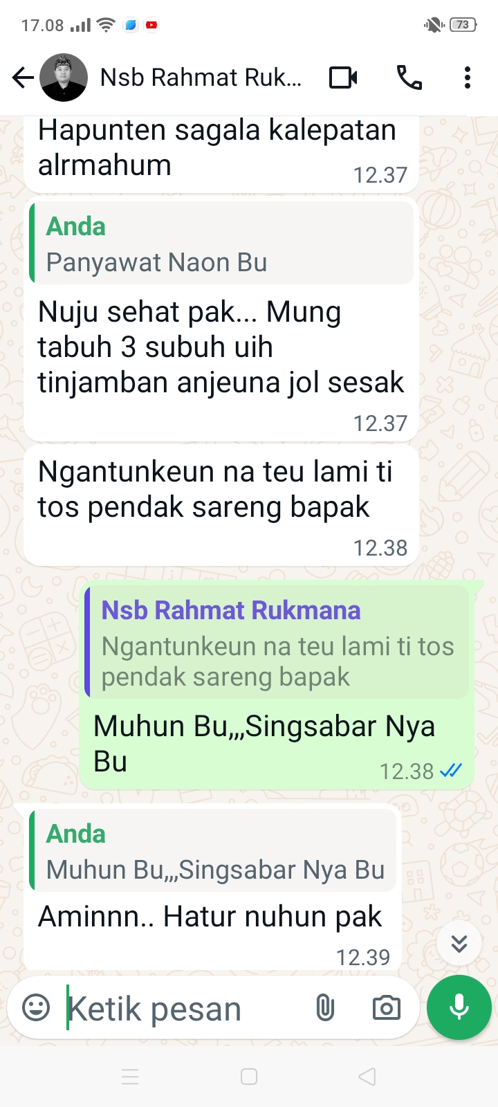Tap quoted message from Nsb Rahmat Rukmana
The width and height of the screenshot is (498, 1107).
pyautogui.click(x=277, y=642)
